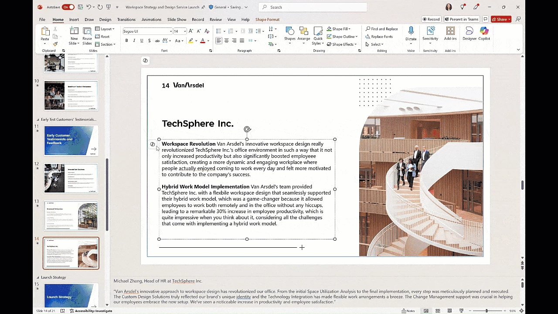Open the Change Case dropdown
558x314 pixels.
pyautogui.click(x=180, y=41)
